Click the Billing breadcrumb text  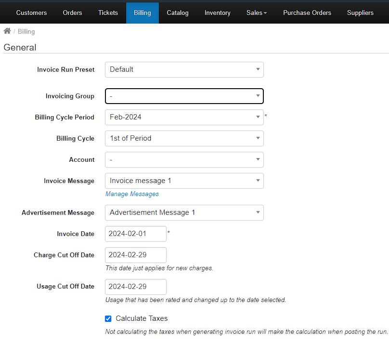(26, 31)
